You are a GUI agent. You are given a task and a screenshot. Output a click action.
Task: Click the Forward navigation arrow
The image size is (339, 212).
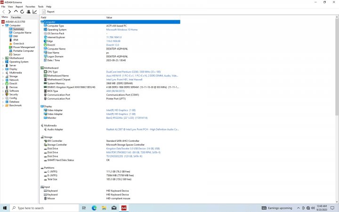coord(9,12)
